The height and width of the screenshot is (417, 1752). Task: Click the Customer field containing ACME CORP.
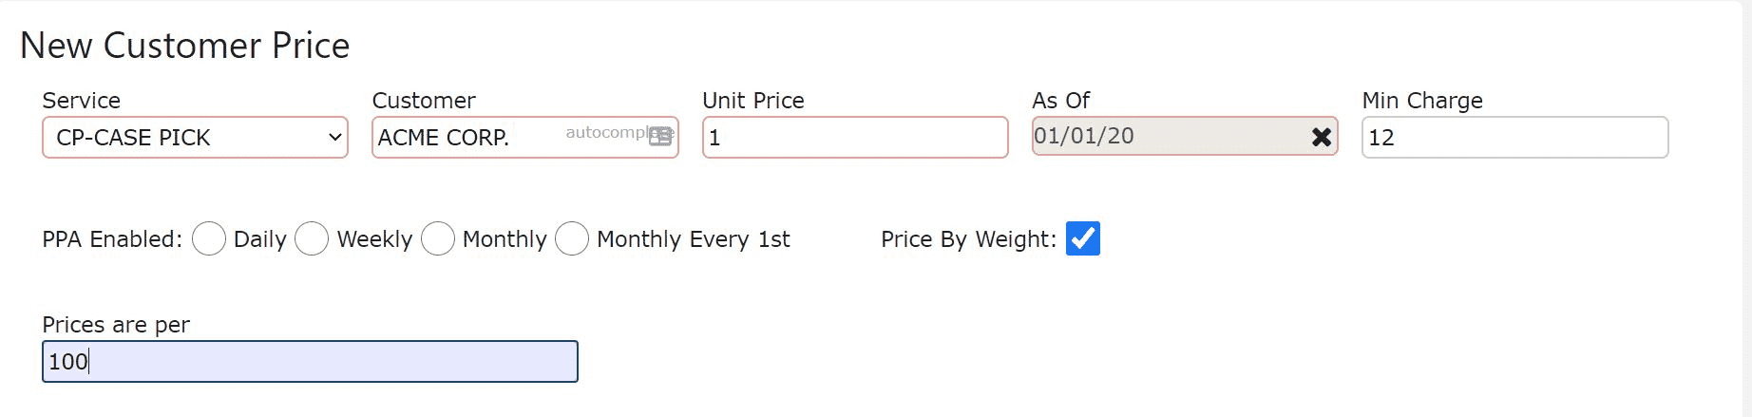pos(524,137)
